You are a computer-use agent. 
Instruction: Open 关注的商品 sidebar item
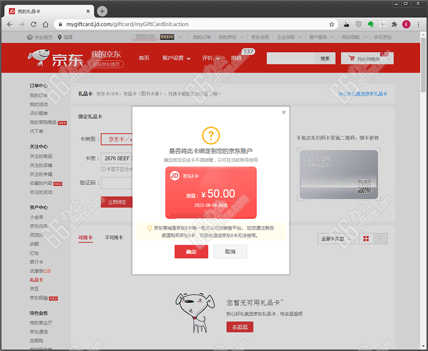pyautogui.click(x=41, y=156)
